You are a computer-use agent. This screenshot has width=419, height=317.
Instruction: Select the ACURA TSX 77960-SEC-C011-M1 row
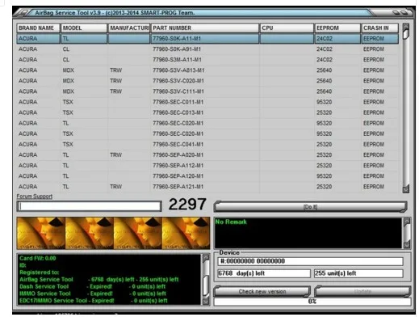(207, 102)
